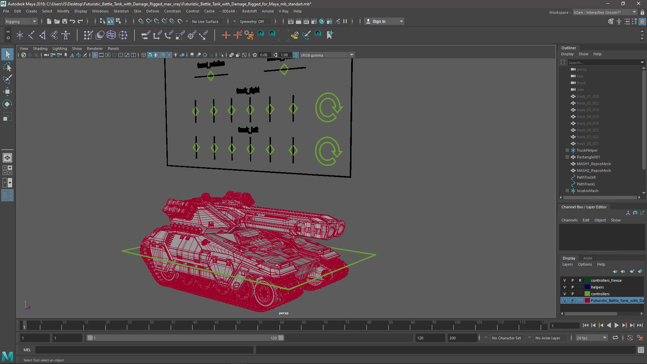Play forward in the timeline

[x=616, y=325]
